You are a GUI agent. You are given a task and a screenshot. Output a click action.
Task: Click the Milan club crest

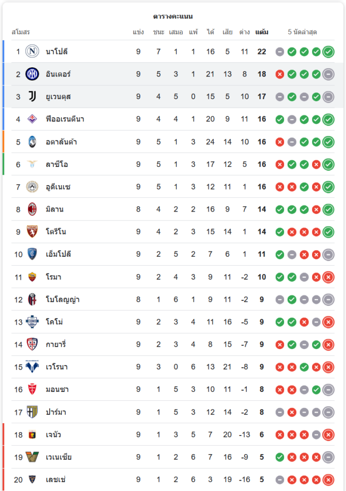point(32,209)
